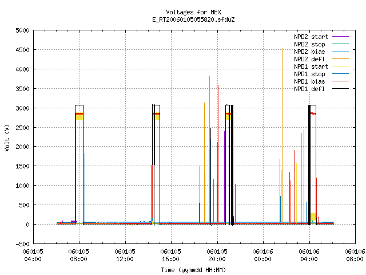Click the purple NPD2 start legend line
Image resolution: width=366 pixels, height=275 pixels.
340,37
